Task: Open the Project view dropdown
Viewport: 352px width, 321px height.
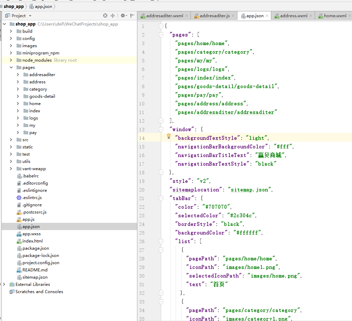Action: click(30, 16)
